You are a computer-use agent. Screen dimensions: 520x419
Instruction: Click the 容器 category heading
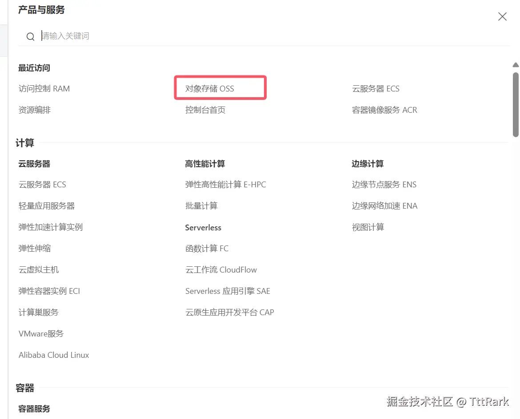point(25,388)
